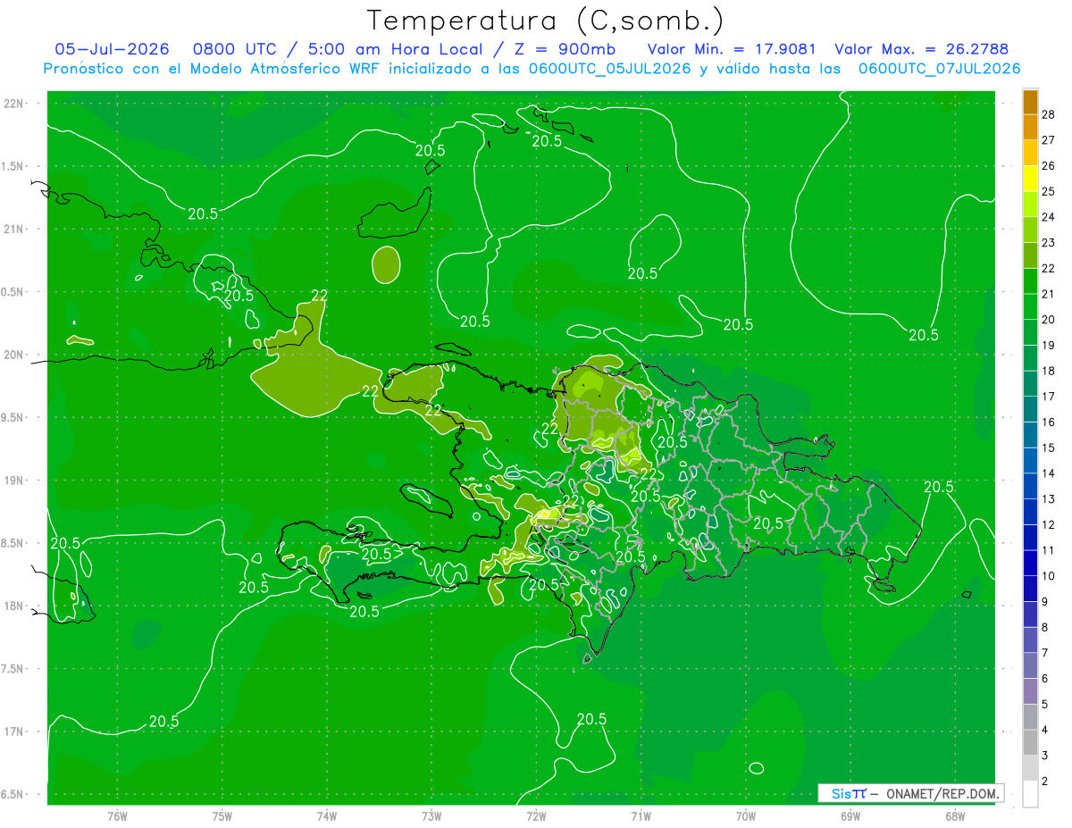The height and width of the screenshot is (828, 1072).
Task: Click longitude axis label '76W'
Action: (117, 816)
